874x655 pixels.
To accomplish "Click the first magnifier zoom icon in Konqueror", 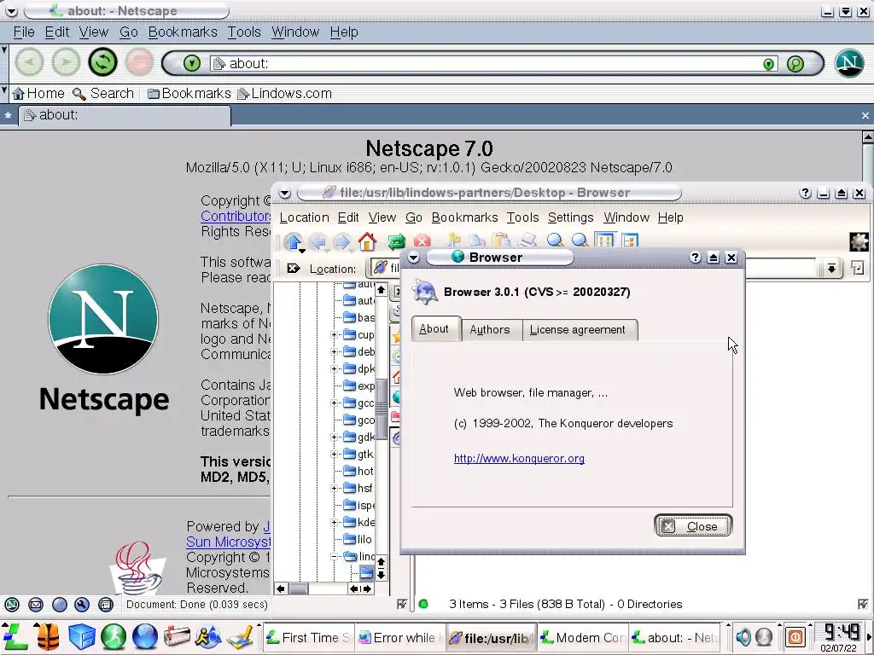I will click(x=555, y=241).
